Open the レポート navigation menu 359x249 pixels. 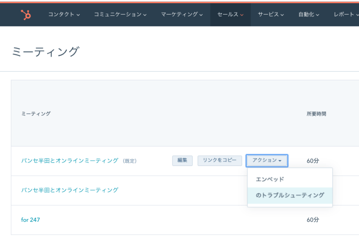pyautogui.click(x=346, y=15)
